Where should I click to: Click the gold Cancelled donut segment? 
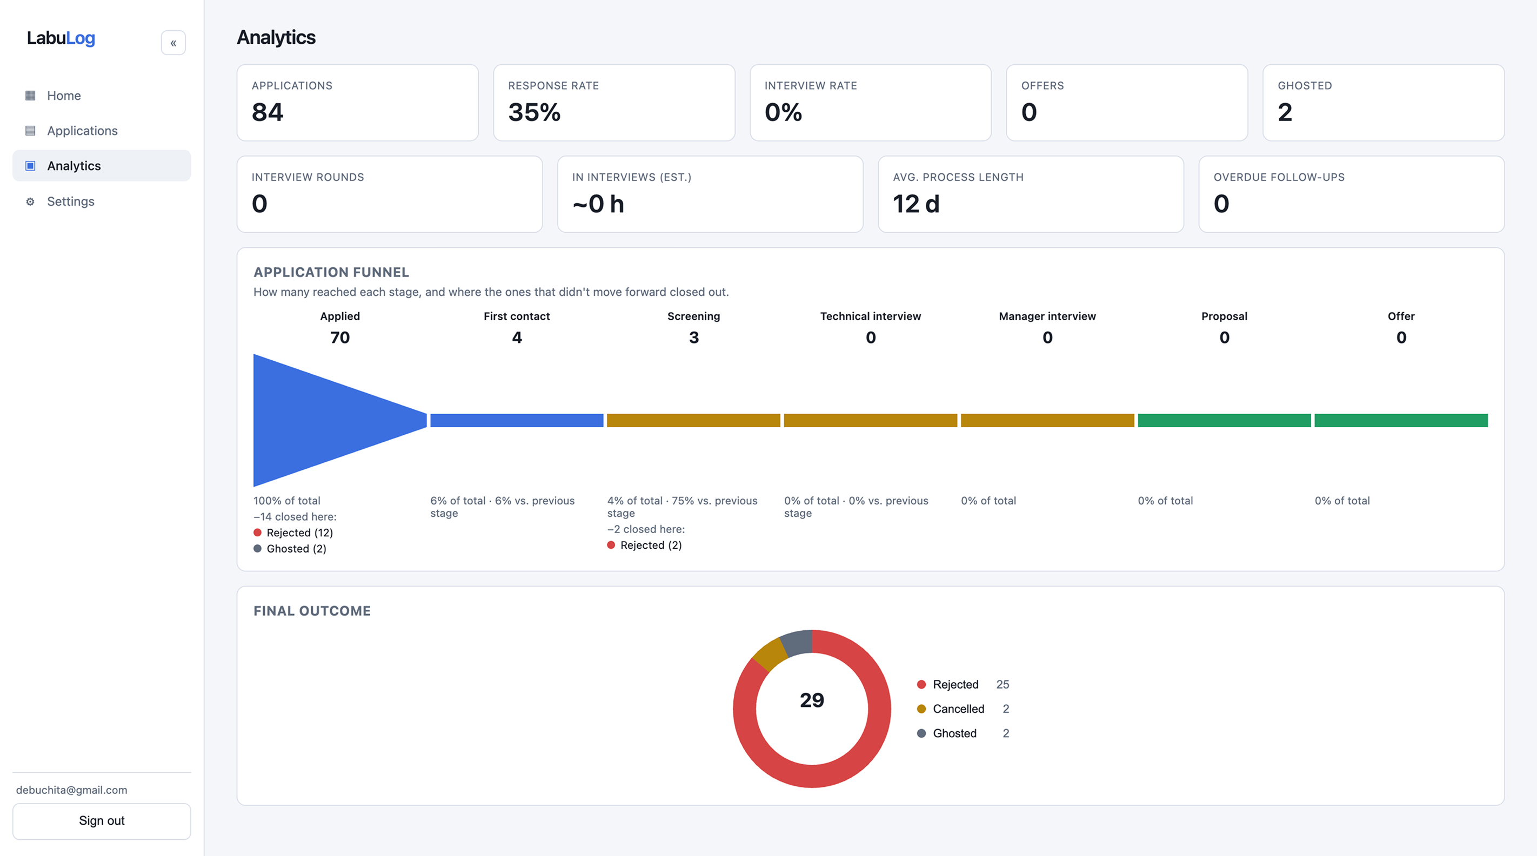click(x=770, y=654)
